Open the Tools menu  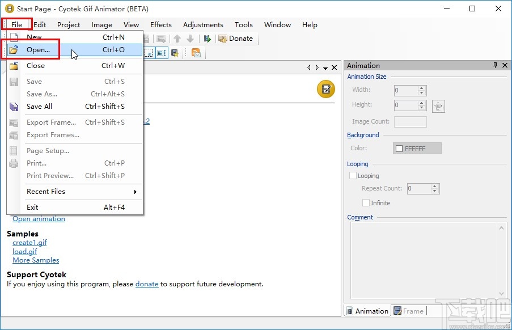[x=244, y=25]
